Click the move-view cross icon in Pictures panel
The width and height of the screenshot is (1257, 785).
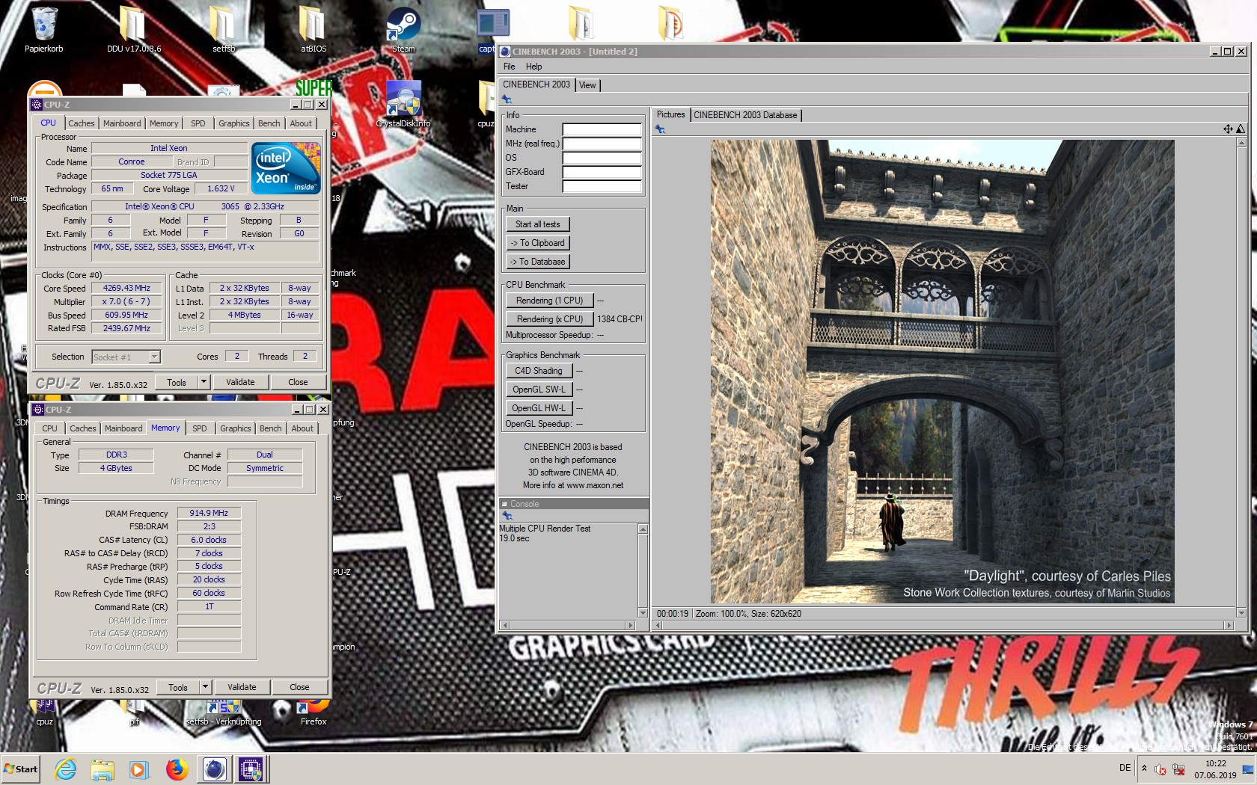click(x=1228, y=129)
